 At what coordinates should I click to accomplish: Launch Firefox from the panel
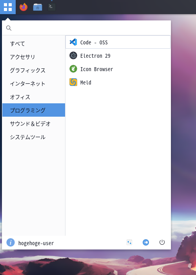[x=24, y=7]
